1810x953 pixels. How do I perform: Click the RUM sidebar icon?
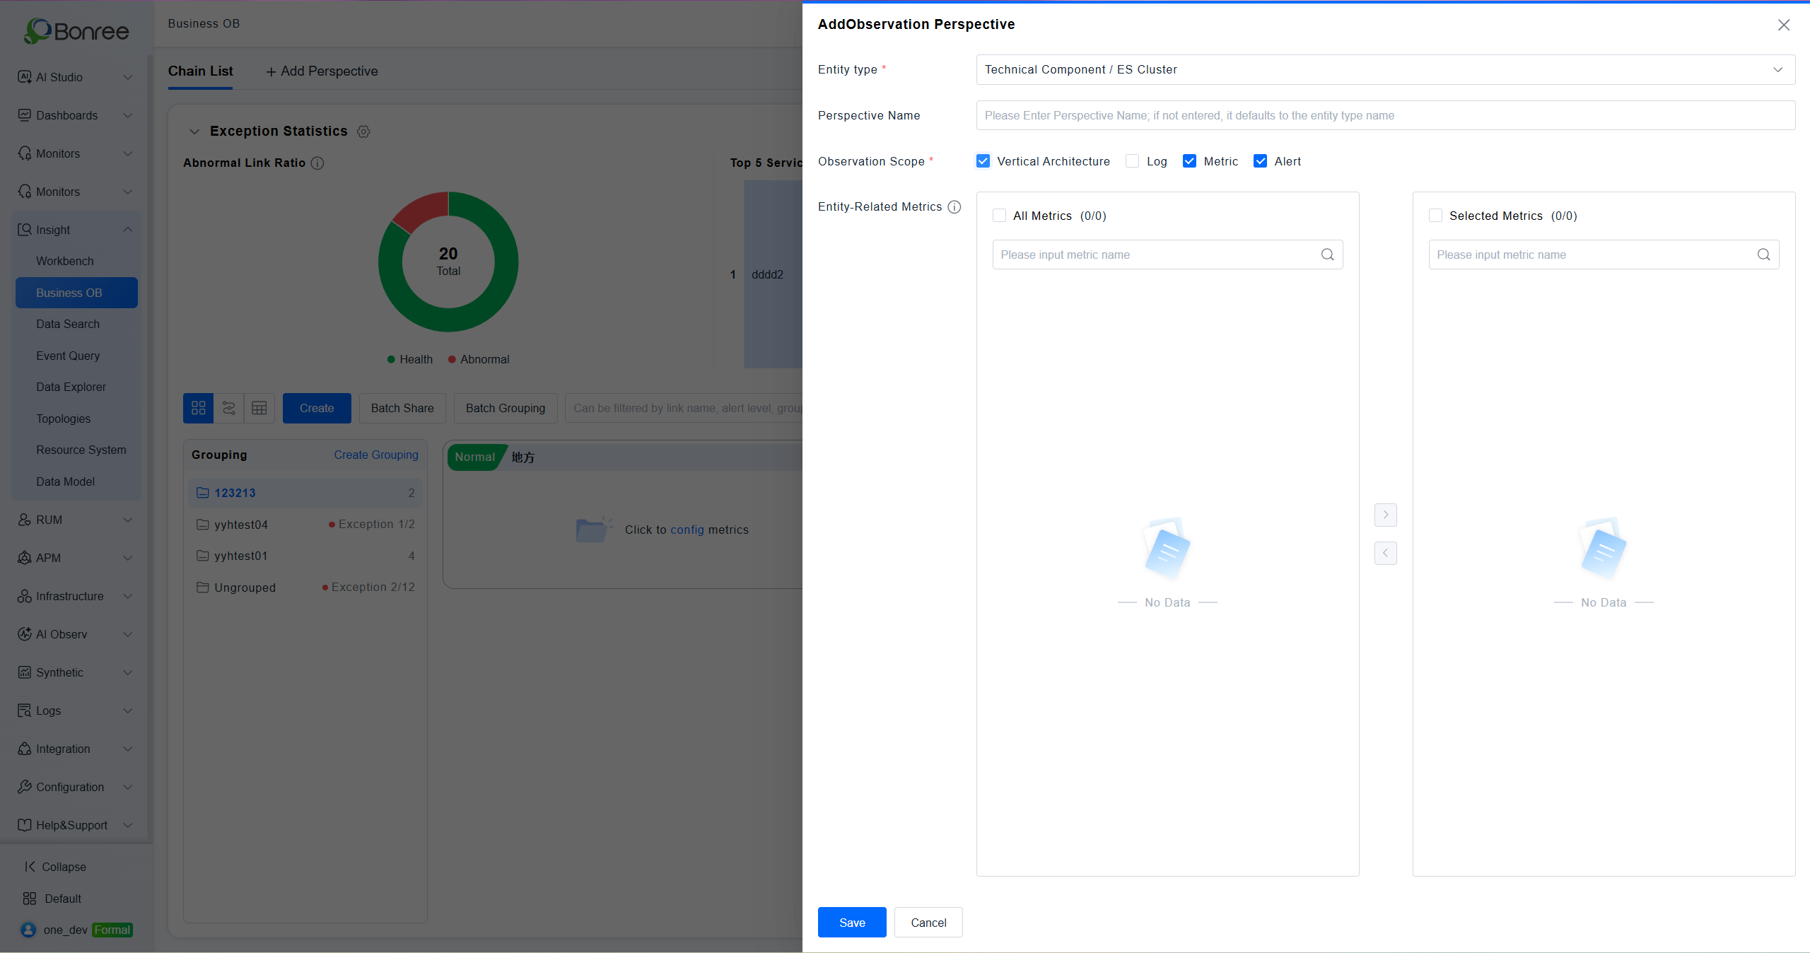25,519
